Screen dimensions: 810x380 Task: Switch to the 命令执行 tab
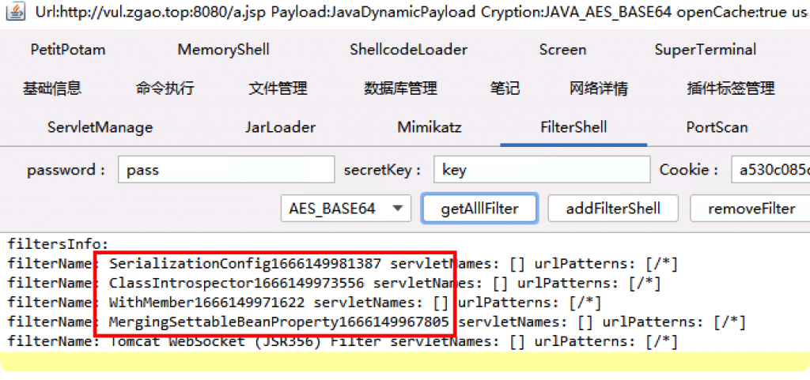[165, 88]
